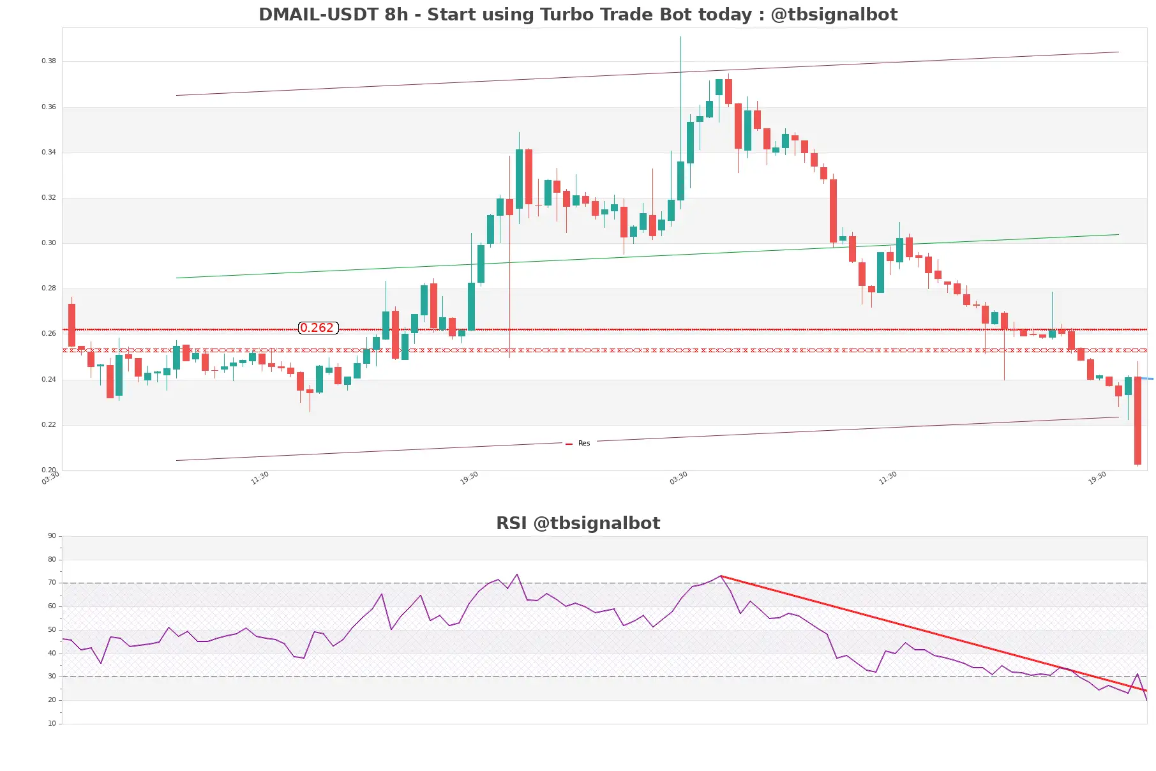Screen dimensions: 1156x771
Task: Click the RSI peak point near 73
Action: [721, 576]
